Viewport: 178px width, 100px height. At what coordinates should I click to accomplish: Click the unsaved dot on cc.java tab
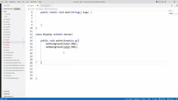click(x=38, y=6)
